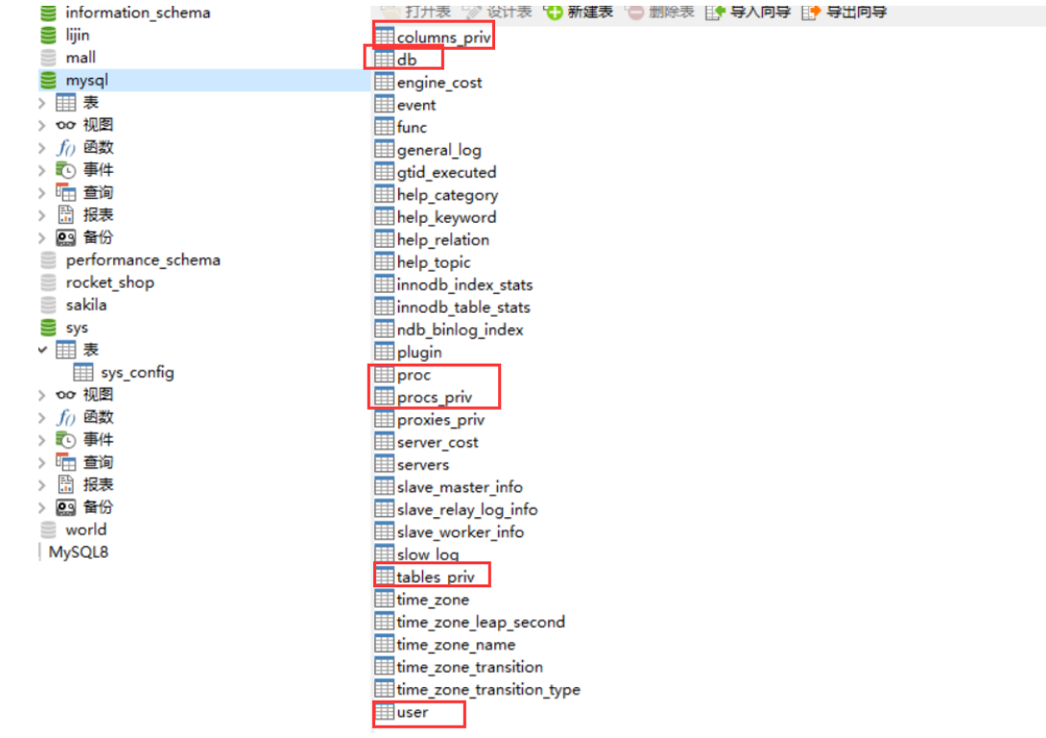Expand the 事件 node under sys

point(42,440)
